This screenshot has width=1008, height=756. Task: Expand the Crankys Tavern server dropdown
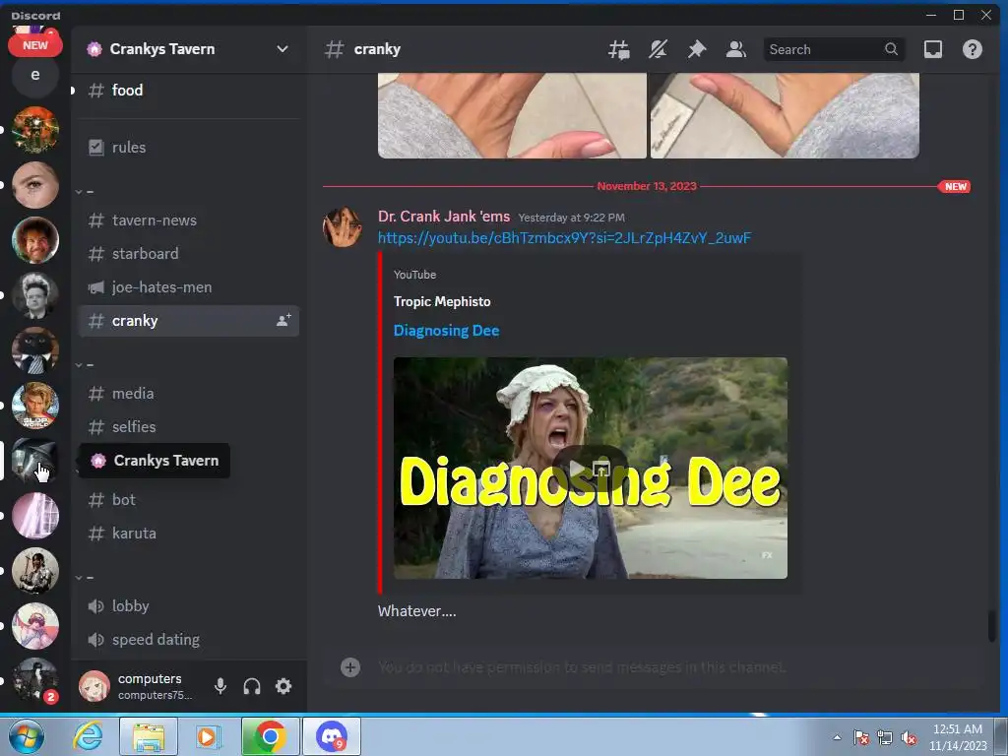[x=283, y=49]
